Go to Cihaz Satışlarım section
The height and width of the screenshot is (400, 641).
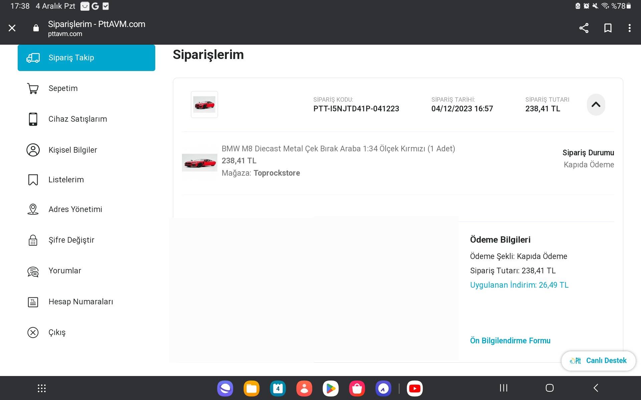tap(77, 119)
